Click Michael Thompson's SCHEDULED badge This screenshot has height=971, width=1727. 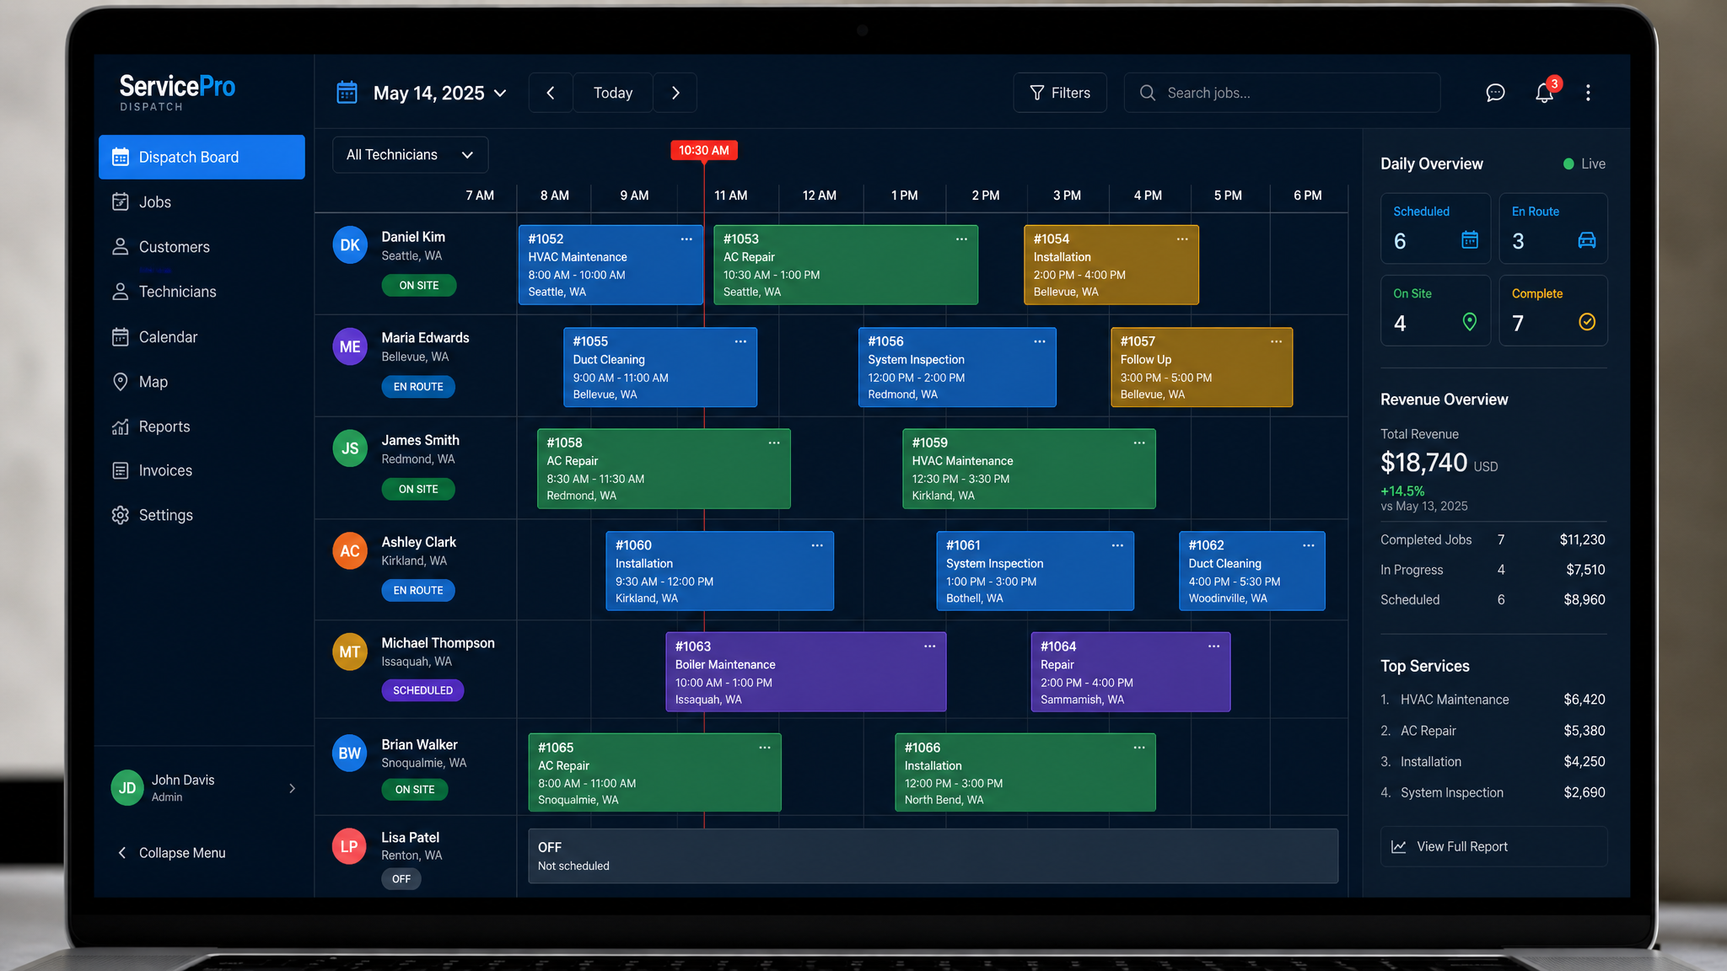422,690
